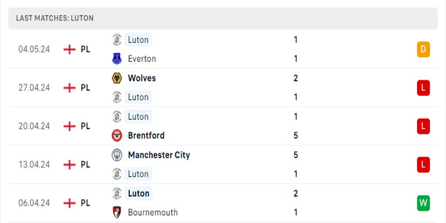Click the Brentford club crest icon
446x223 pixels.
[x=117, y=135]
